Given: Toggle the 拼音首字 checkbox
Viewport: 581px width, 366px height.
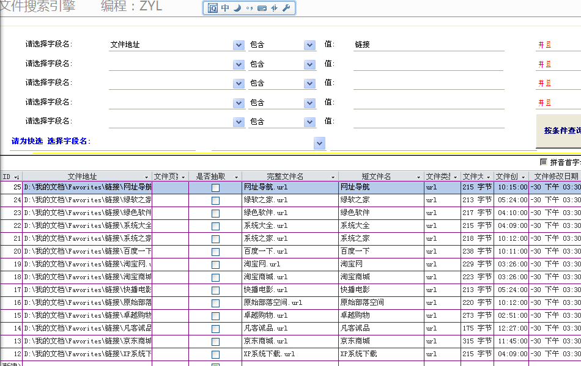Looking at the screenshot, I should [543, 162].
